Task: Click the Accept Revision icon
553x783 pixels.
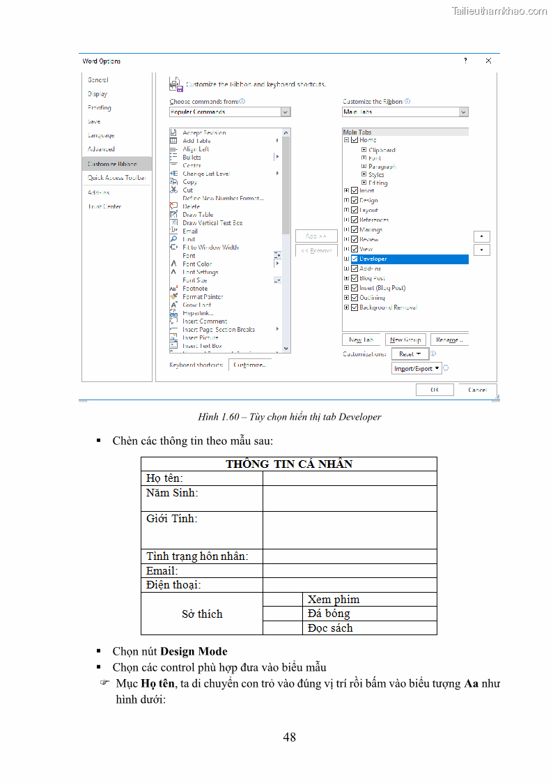Action: pos(173,132)
